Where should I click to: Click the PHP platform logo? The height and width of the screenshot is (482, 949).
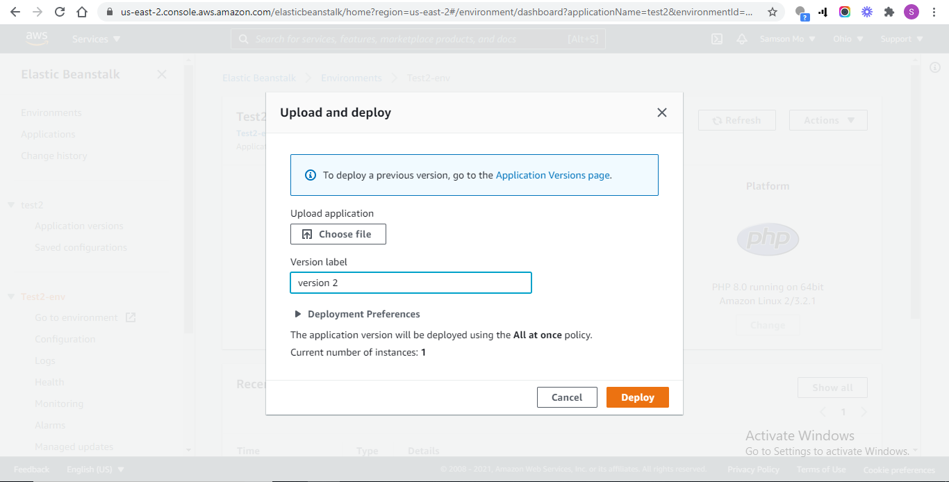(767, 239)
